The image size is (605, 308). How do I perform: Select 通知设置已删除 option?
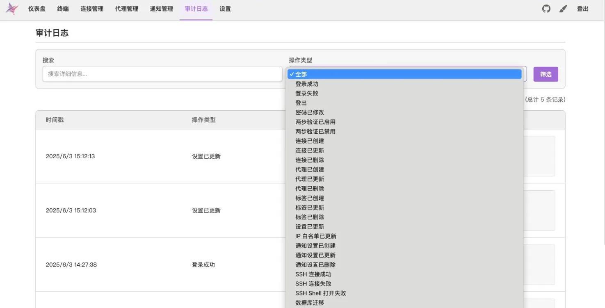(404, 265)
